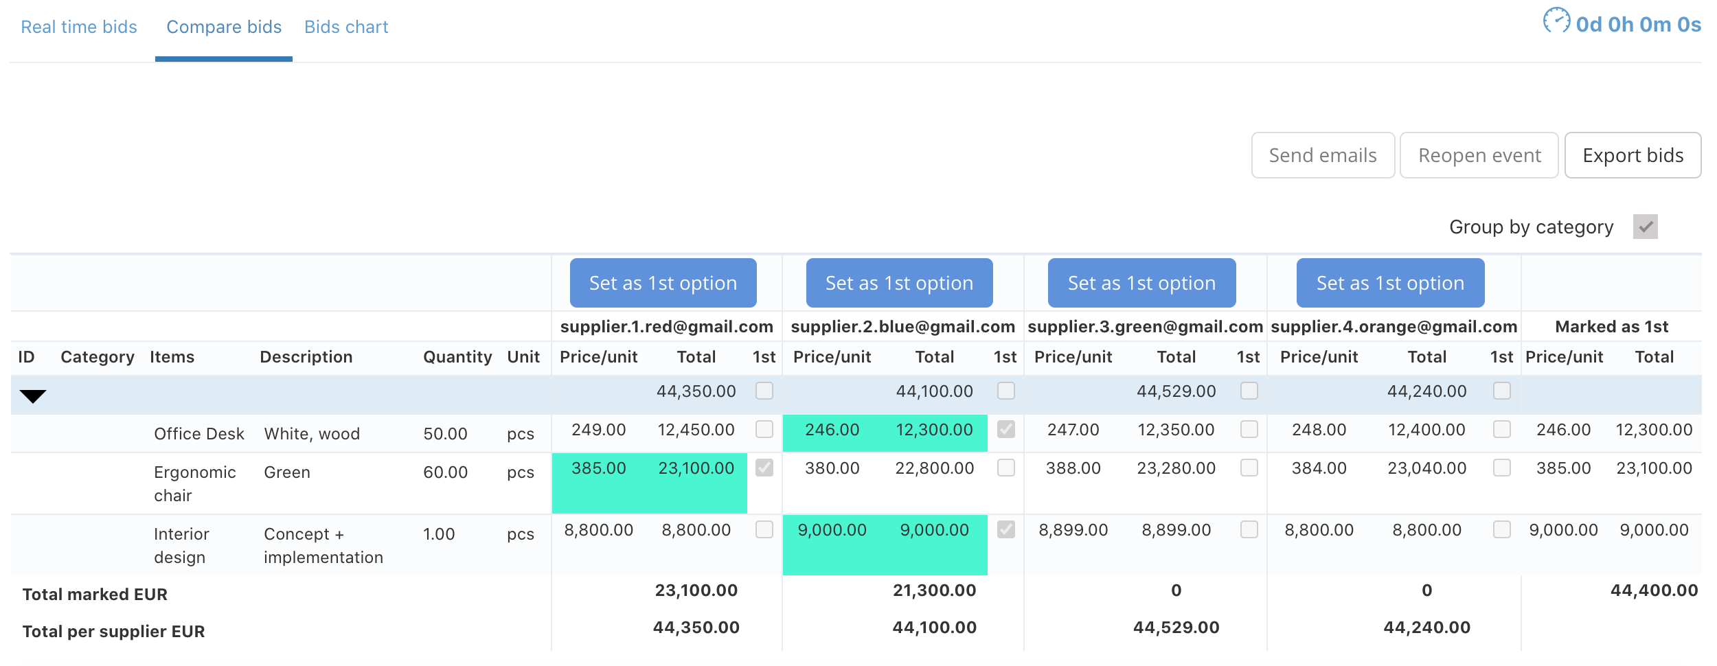This screenshot has height=666, width=1717.
Task: Click the ID column header
Action: pyautogui.click(x=26, y=357)
